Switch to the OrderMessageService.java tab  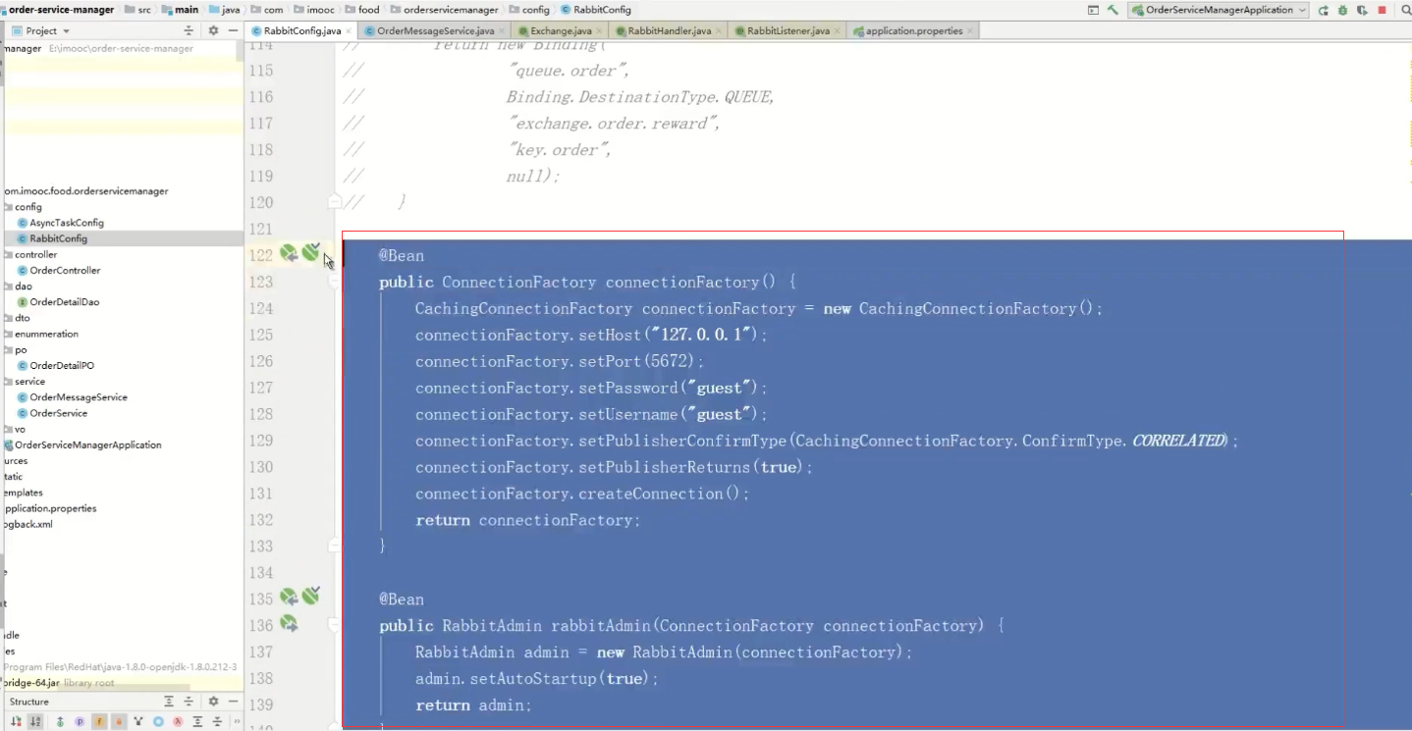pos(435,30)
